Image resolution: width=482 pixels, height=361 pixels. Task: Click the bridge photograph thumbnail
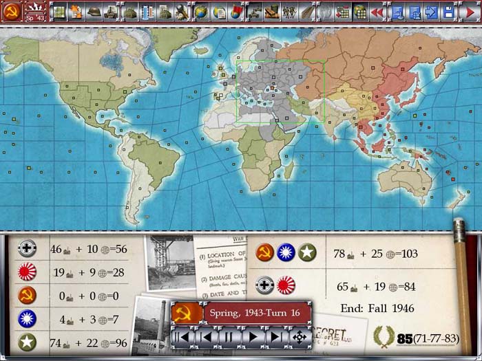(171, 263)
